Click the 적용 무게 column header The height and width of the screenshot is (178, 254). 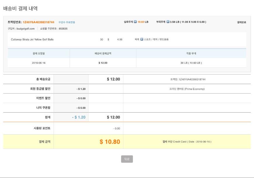[191, 54]
